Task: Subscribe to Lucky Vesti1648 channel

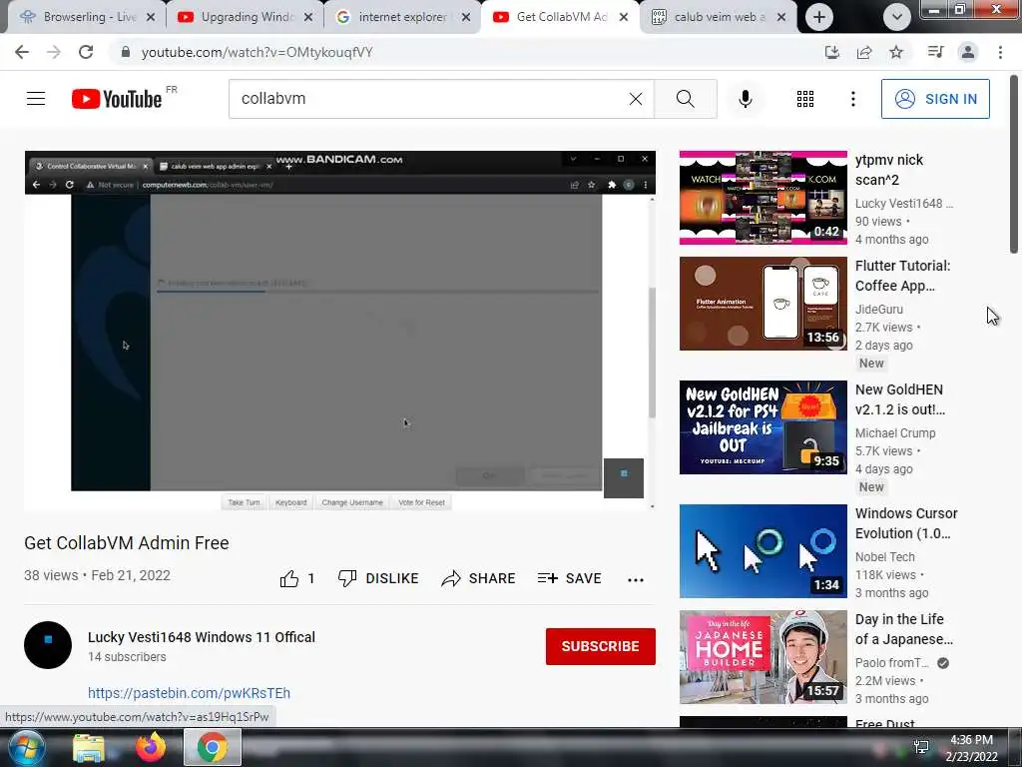Action: click(x=600, y=646)
